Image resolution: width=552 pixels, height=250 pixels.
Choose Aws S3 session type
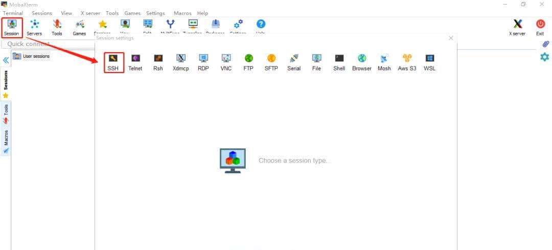[407, 63]
